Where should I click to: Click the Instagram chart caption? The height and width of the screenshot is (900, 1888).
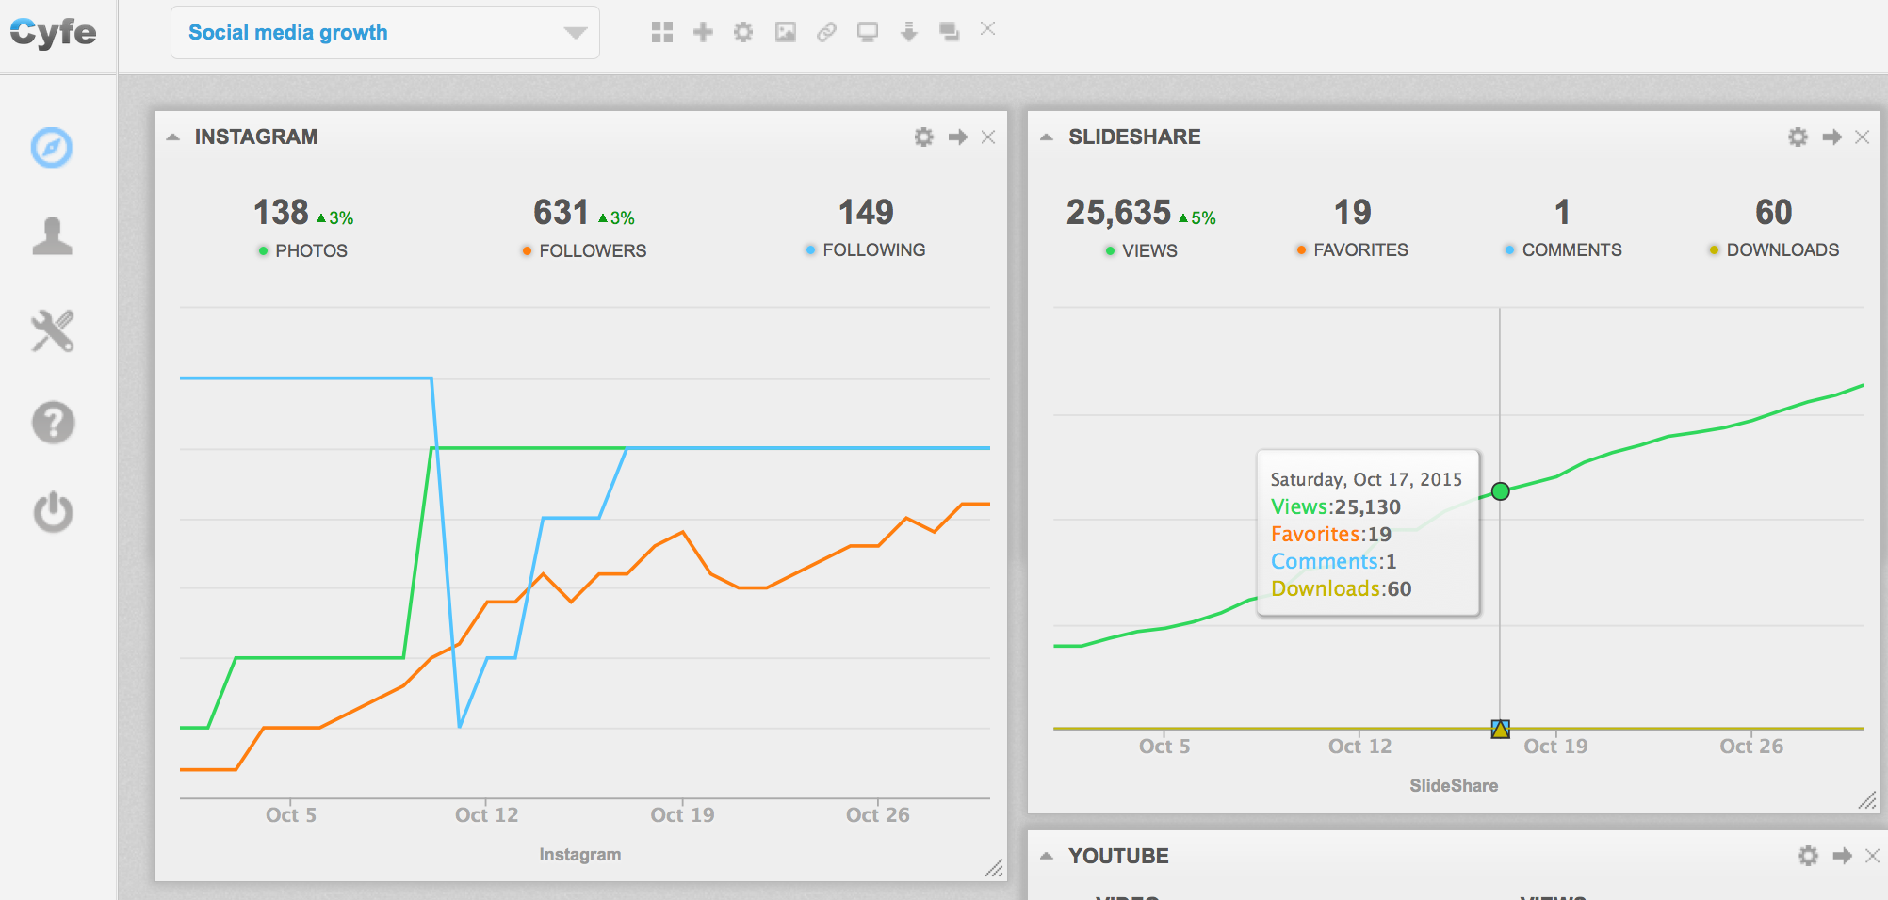(580, 855)
